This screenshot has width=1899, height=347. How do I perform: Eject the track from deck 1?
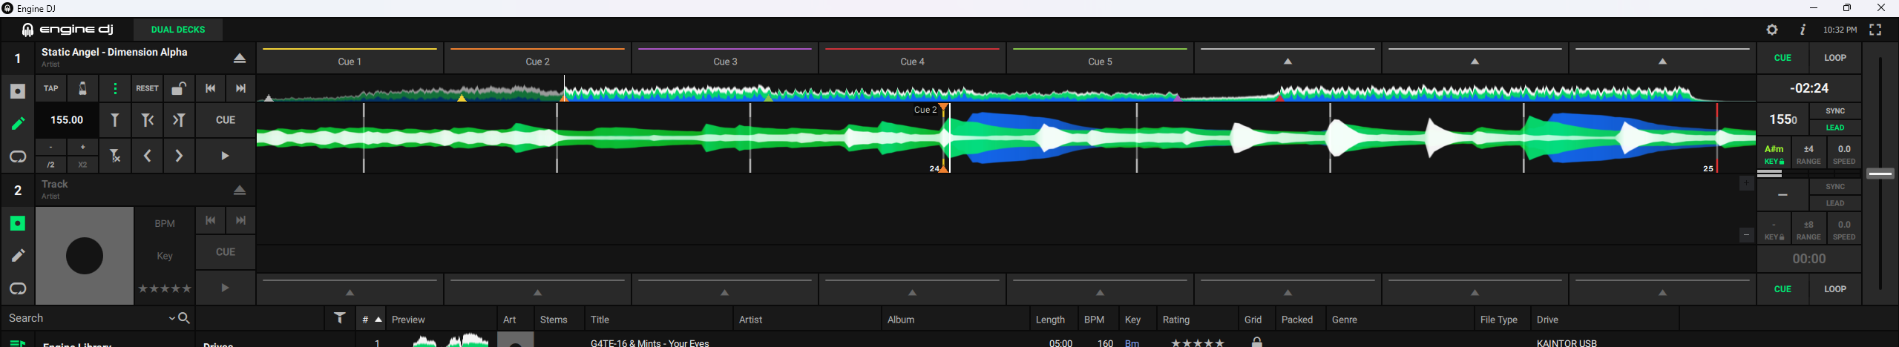[239, 58]
